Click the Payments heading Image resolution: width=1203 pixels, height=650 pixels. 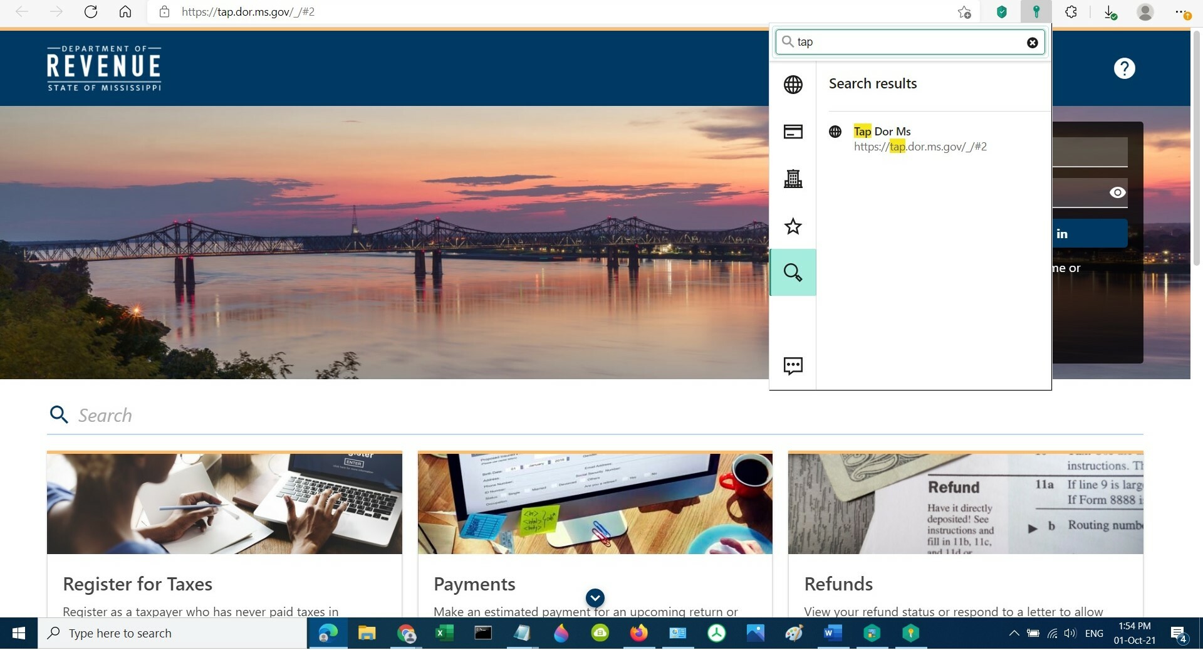pos(474,584)
